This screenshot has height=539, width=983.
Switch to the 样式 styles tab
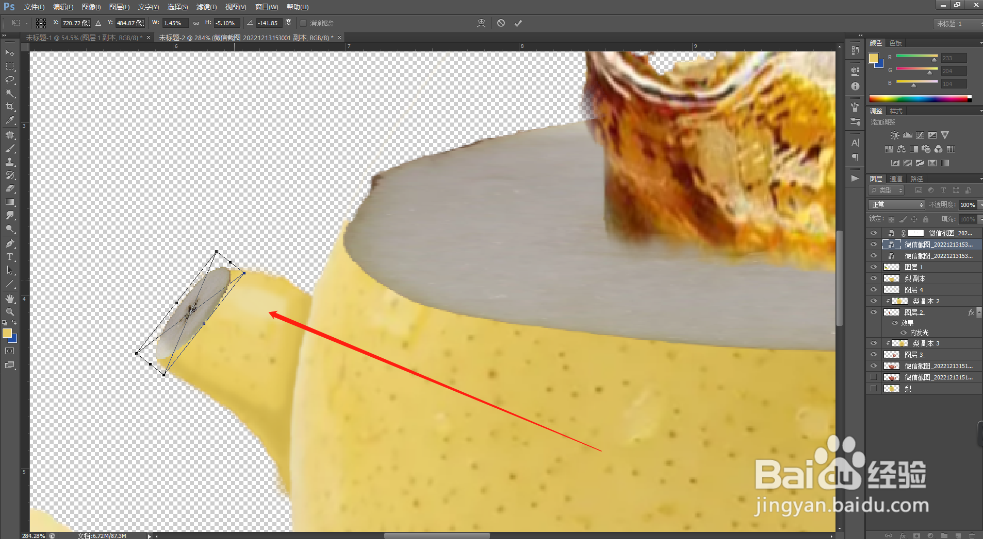click(896, 111)
